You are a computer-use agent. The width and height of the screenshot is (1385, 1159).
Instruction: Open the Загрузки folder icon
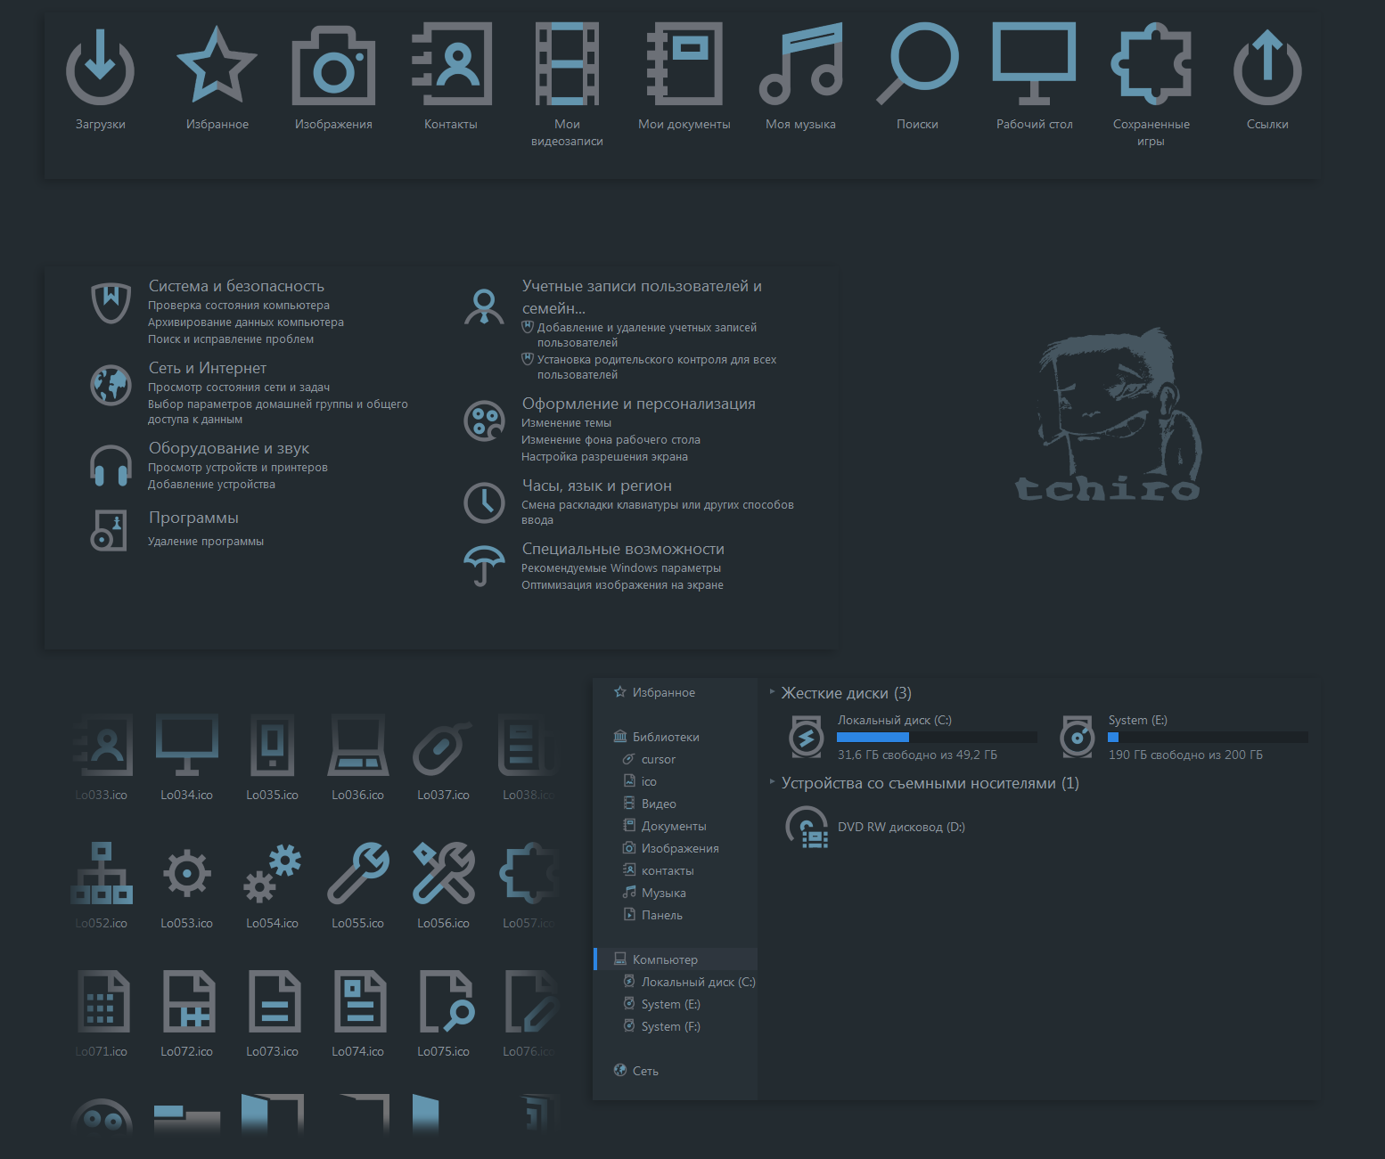(100, 66)
